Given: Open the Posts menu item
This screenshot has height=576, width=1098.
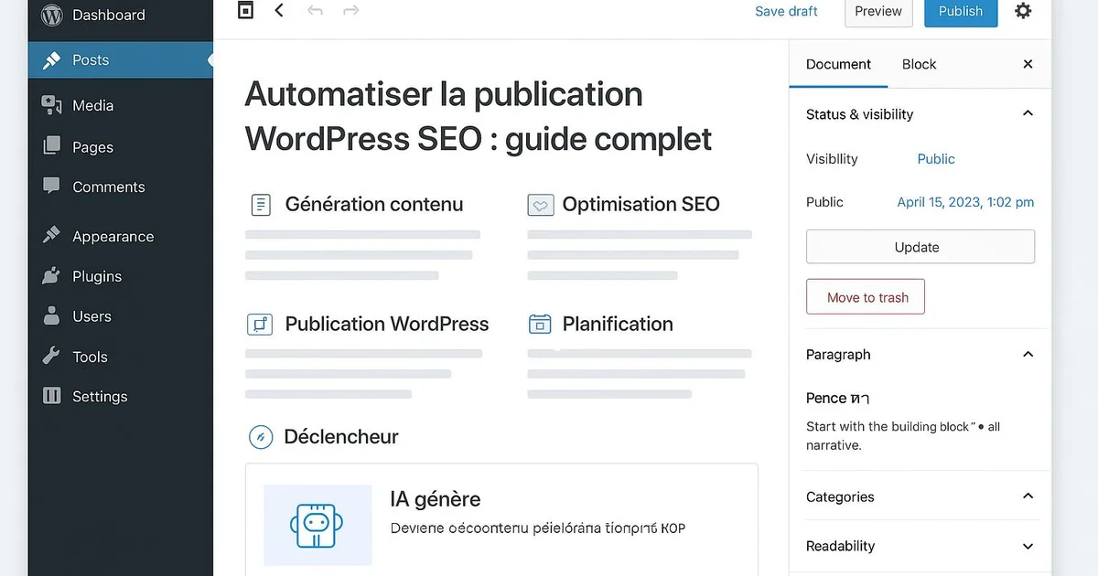Looking at the screenshot, I should point(121,60).
